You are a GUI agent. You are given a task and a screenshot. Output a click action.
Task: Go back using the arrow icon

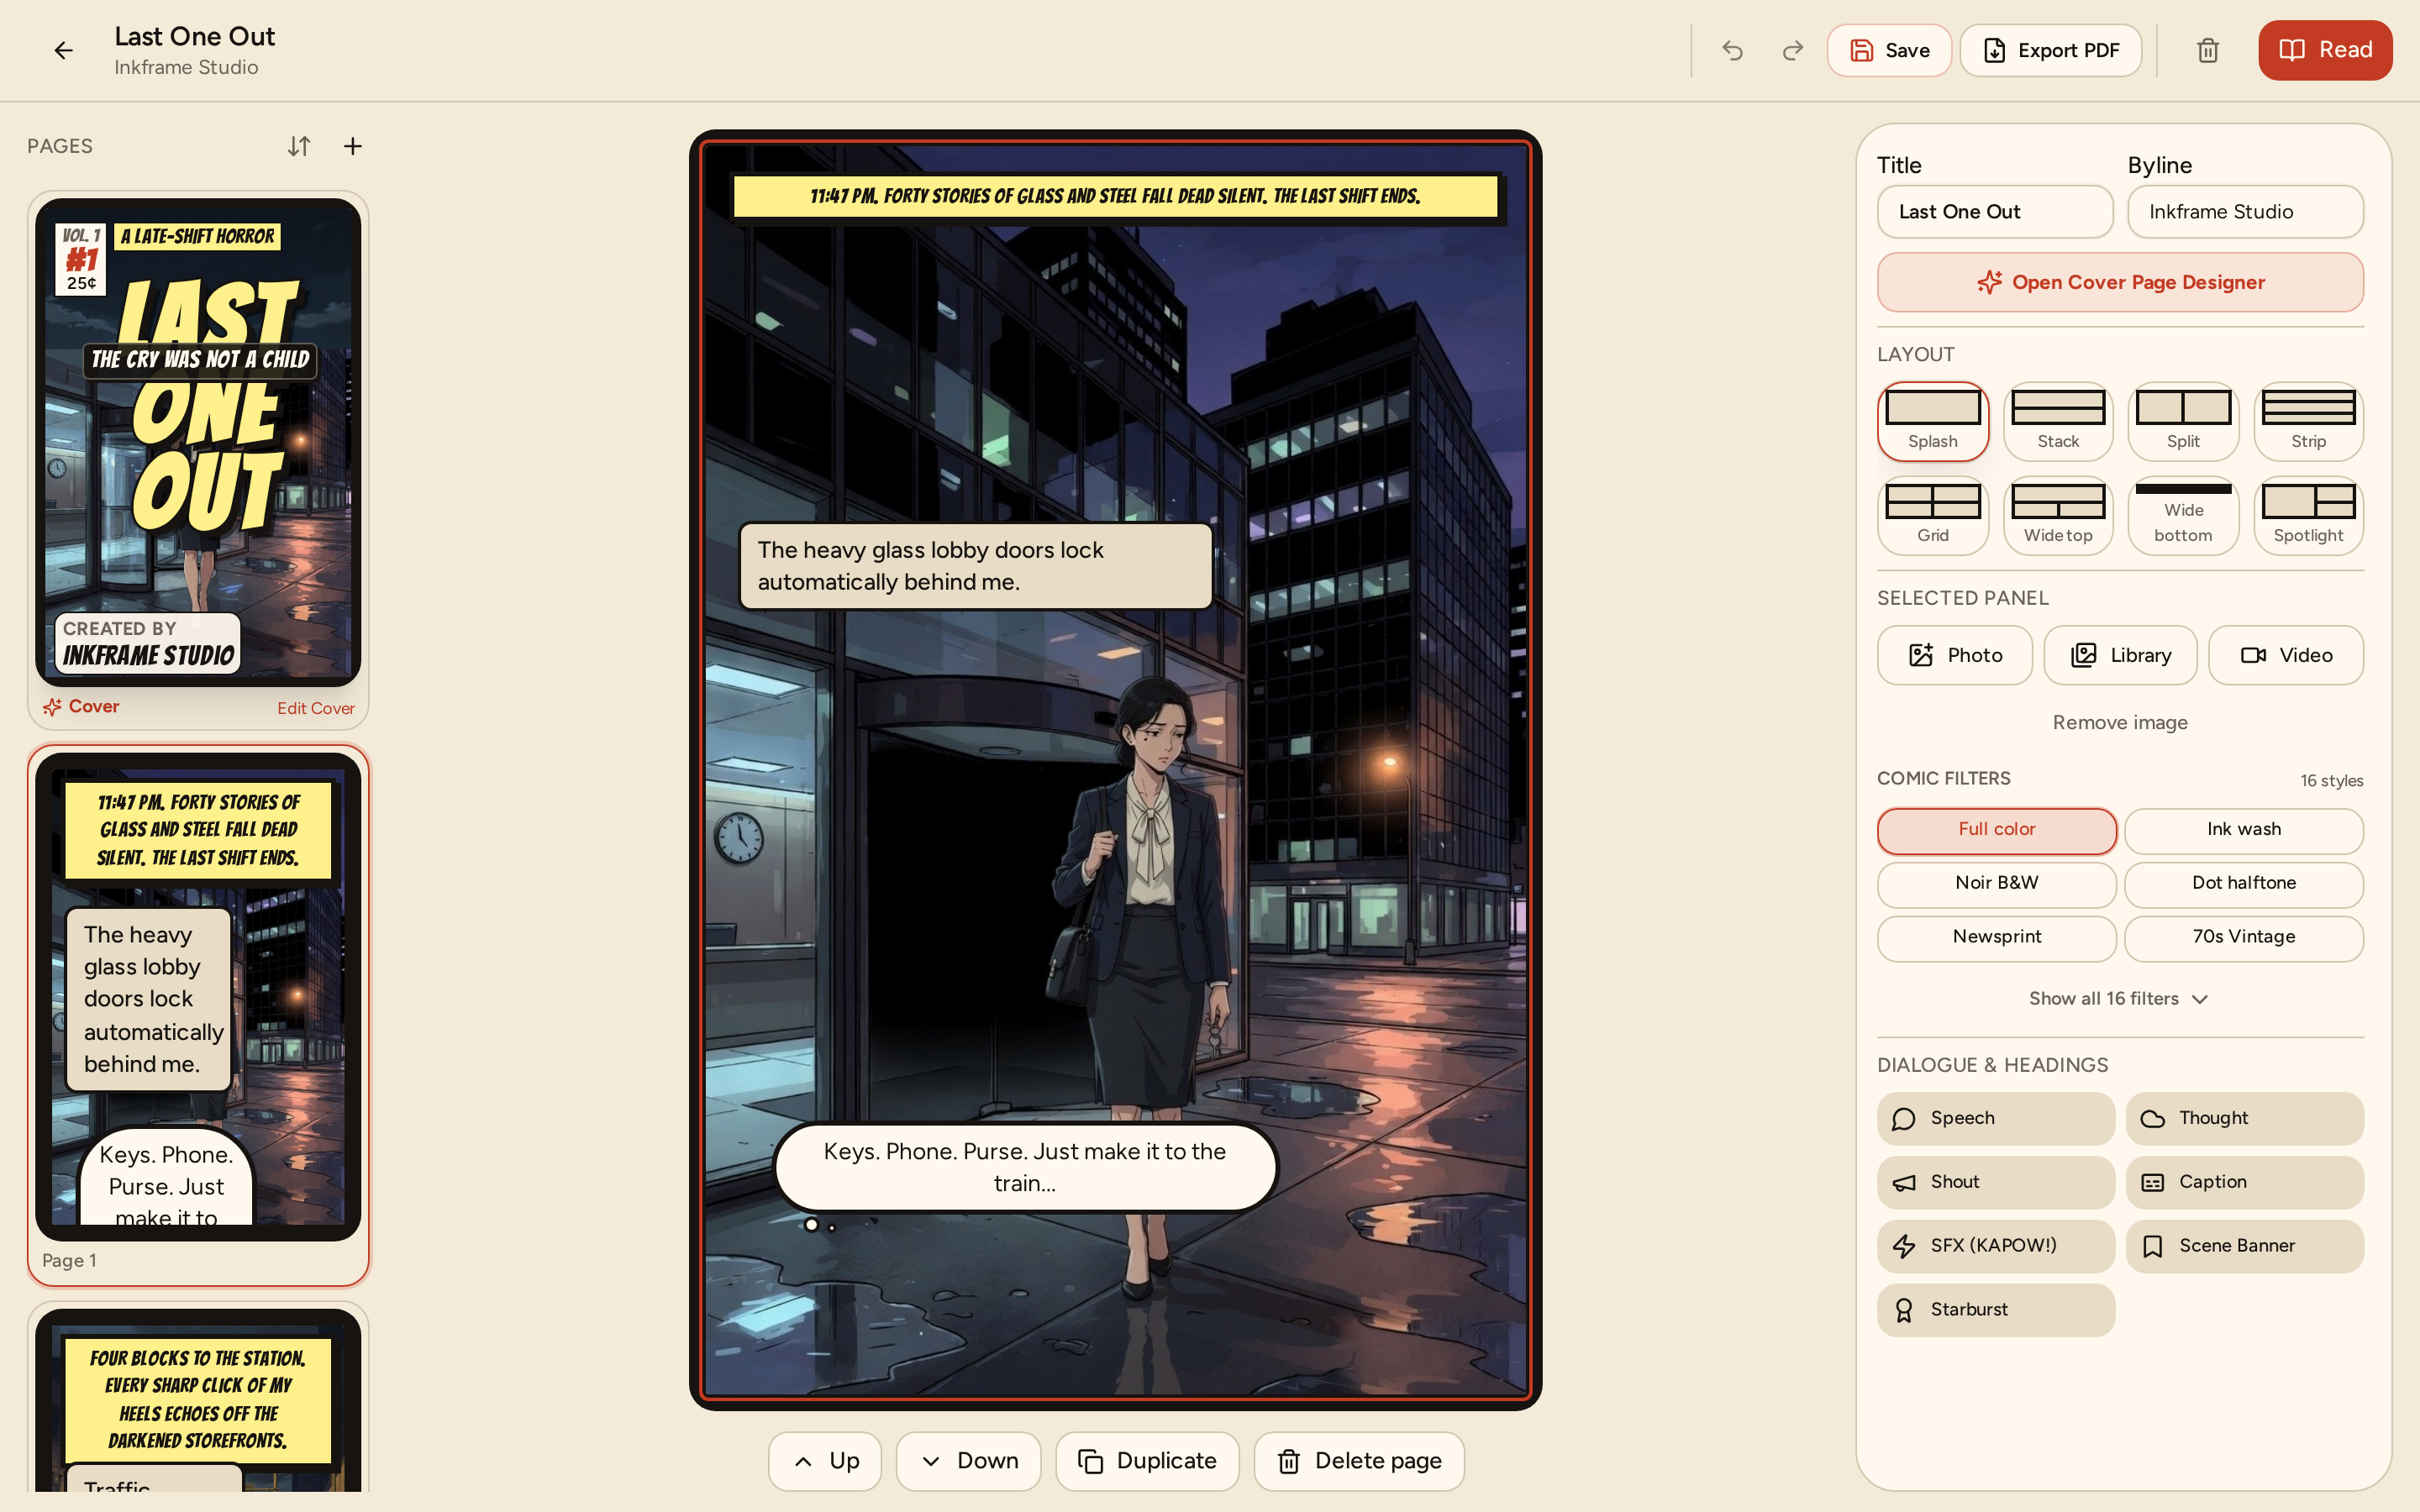pos(63,50)
